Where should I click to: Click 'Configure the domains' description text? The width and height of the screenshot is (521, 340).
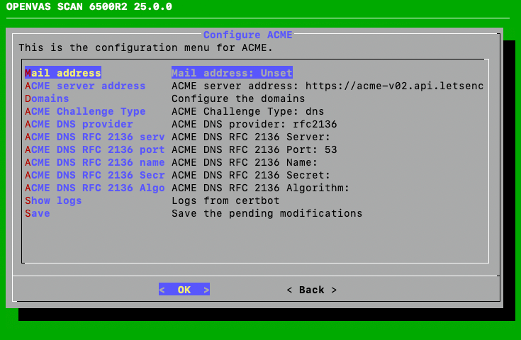point(238,98)
